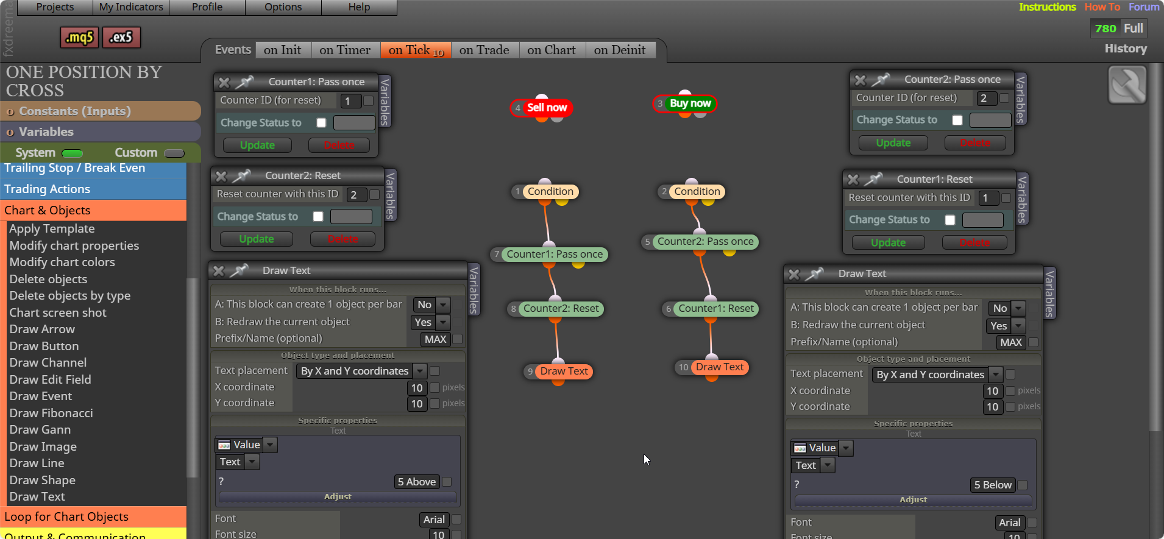Open the Options menu
Screen dimensions: 1164x539
coord(283,7)
